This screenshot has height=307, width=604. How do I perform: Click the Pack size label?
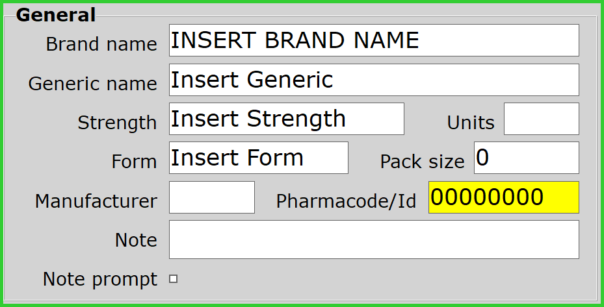point(423,162)
